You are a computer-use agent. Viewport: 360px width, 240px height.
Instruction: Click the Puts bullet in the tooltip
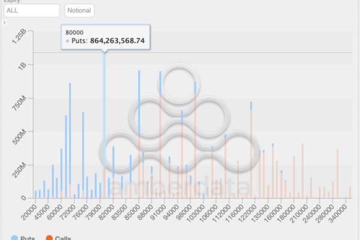[67, 41]
